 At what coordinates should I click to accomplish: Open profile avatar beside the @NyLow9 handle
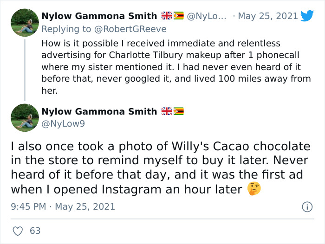25,118
